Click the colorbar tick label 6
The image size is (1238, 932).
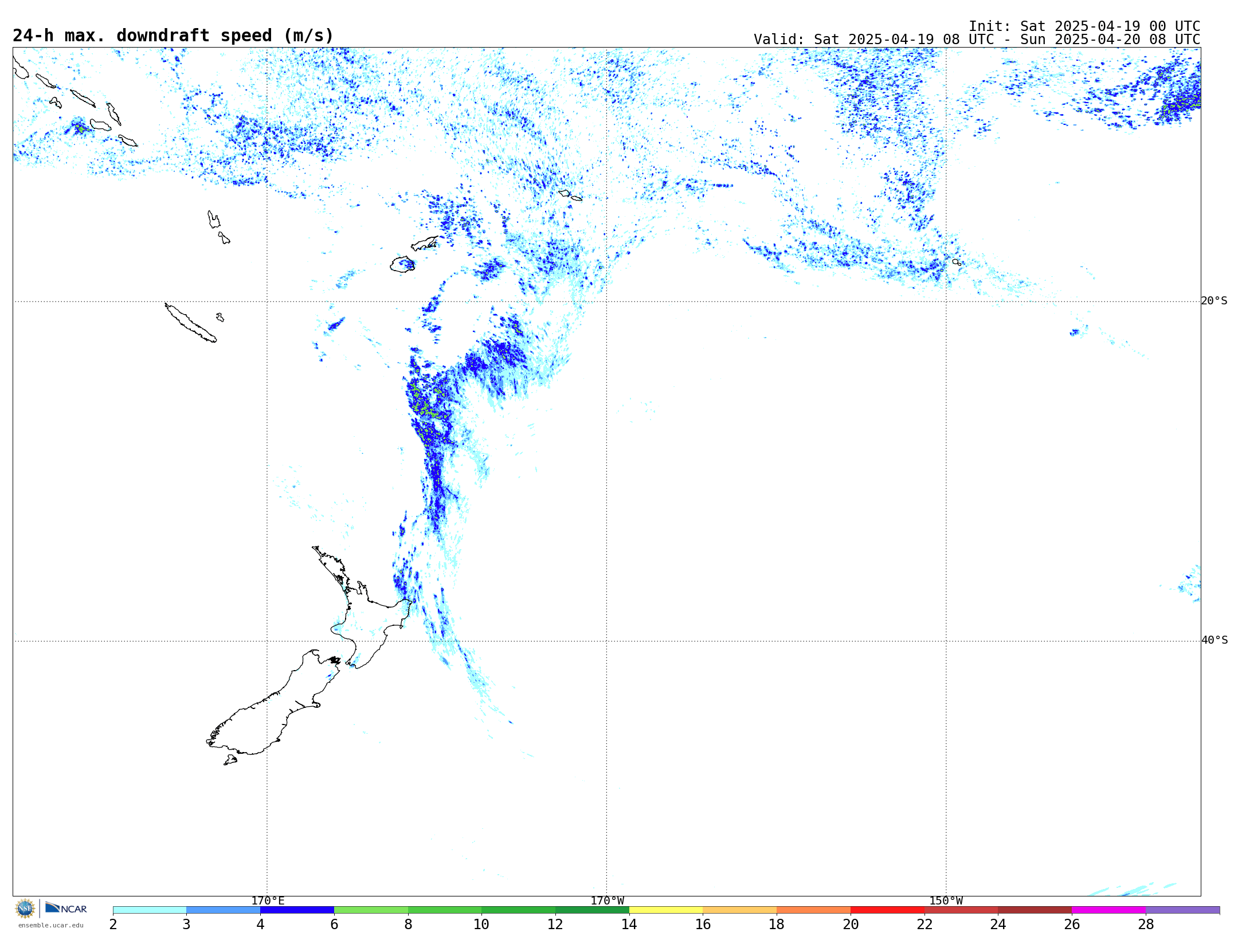(x=334, y=924)
